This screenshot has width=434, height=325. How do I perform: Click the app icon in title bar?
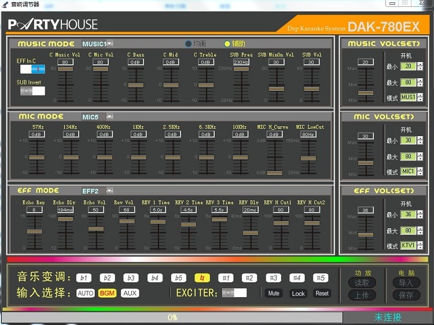coord(5,5)
